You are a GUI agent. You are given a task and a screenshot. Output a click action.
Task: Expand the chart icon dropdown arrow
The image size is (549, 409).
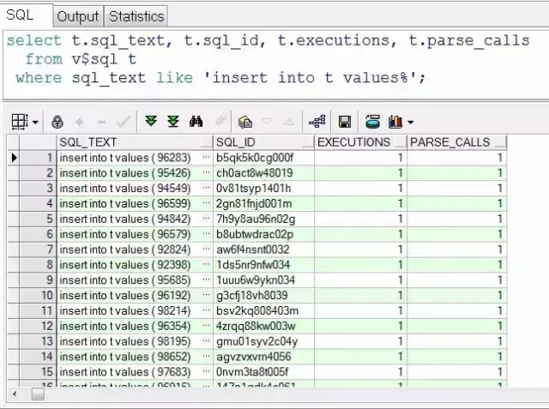(x=410, y=123)
